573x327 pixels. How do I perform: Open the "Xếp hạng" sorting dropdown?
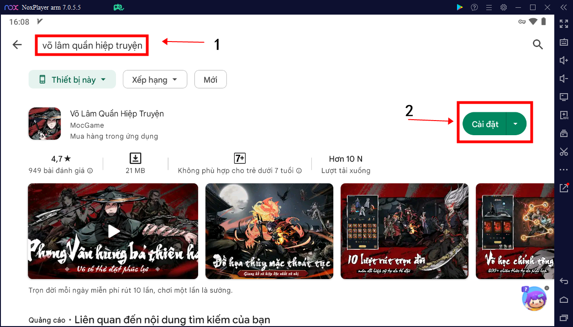coord(155,79)
